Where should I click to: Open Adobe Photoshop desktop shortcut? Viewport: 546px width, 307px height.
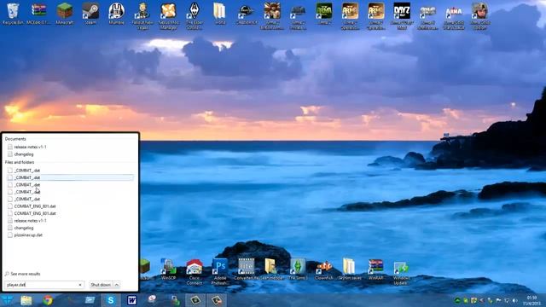[x=220, y=272]
